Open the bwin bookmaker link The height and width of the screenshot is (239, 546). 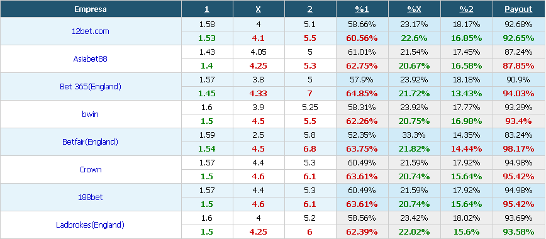[90, 114]
